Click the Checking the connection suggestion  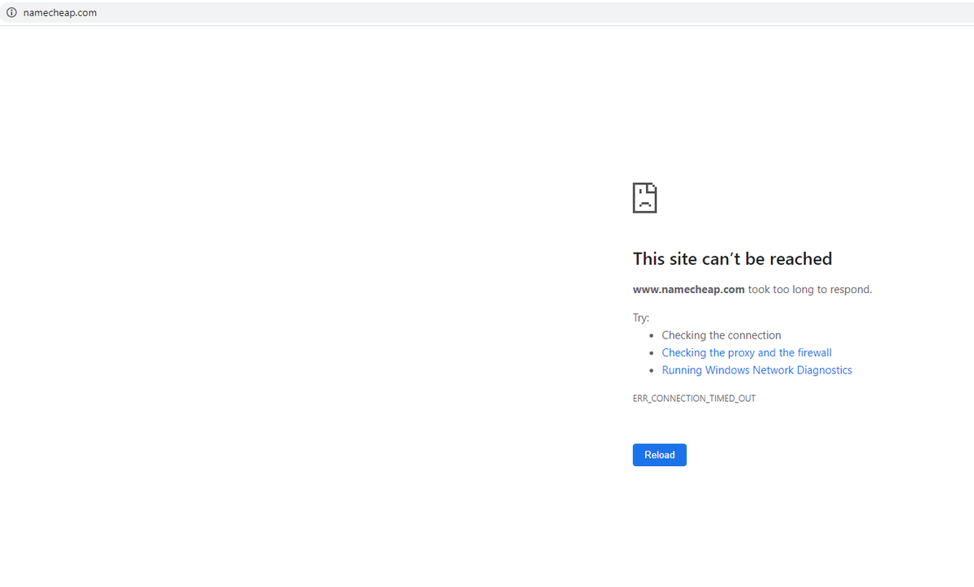722,335
